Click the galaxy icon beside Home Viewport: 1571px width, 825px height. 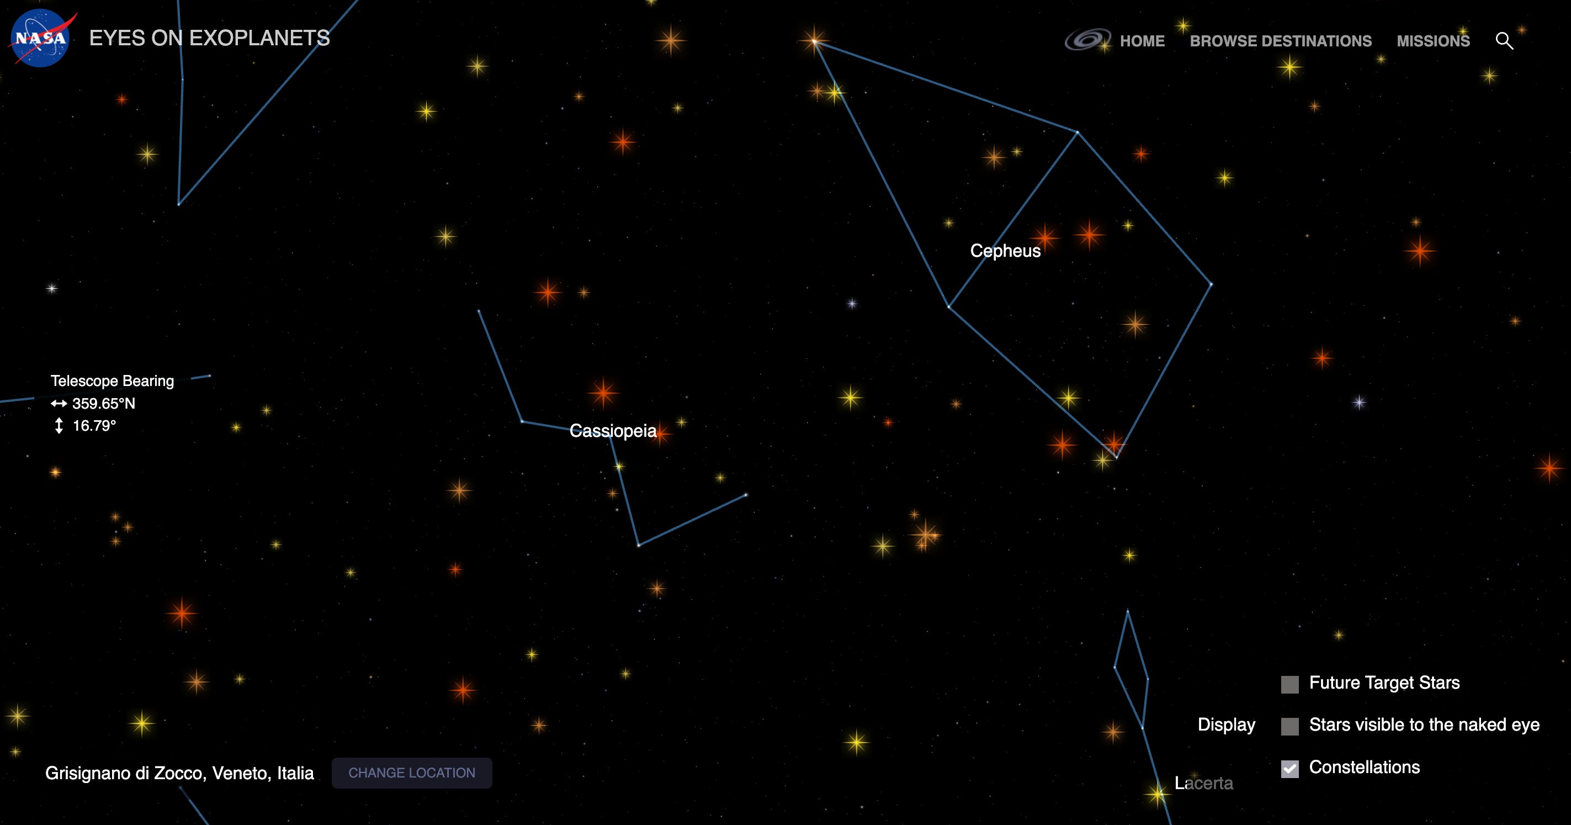[x=1087, y=40]
